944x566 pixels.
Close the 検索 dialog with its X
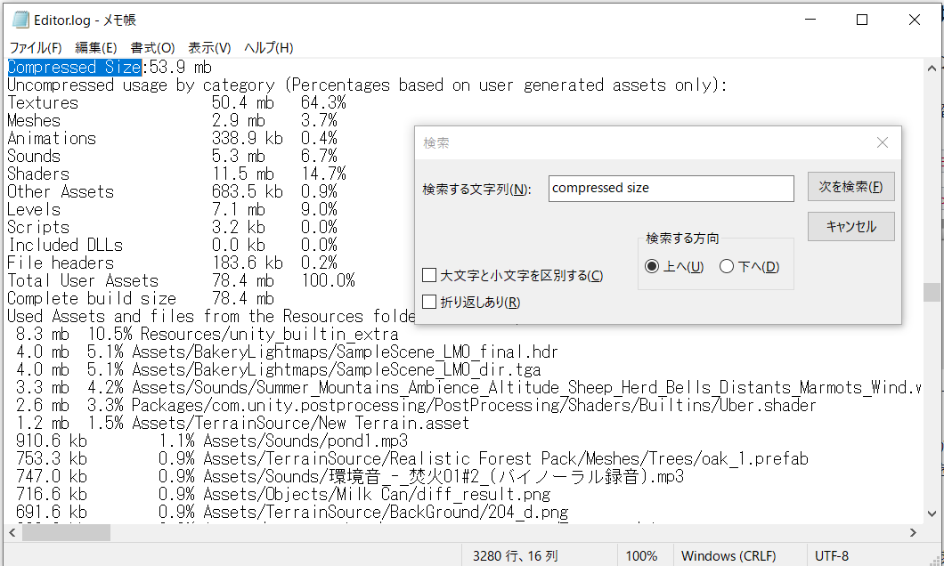coord(882,142)
